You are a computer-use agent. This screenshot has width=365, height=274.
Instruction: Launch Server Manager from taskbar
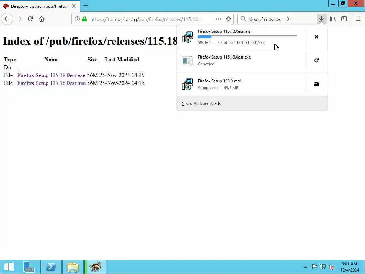coord(29,267)
